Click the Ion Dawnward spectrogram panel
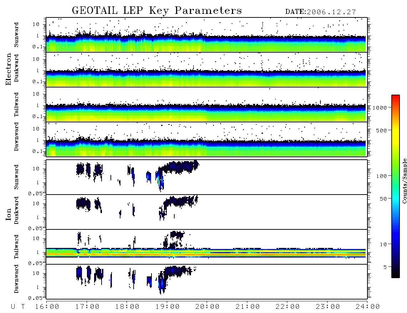The image size is (407, 313). 207,282
